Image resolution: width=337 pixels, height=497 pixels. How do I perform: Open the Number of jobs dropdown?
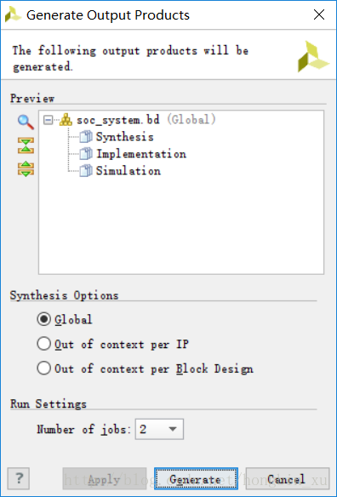pos(159,429)
